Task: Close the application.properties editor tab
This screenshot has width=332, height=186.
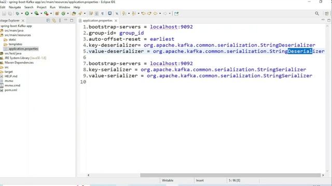Action: pyautogui.click(x=116, y=21)
